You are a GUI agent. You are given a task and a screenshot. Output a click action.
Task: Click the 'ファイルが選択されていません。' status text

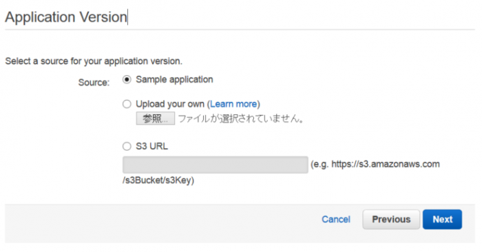pos(241,118)
